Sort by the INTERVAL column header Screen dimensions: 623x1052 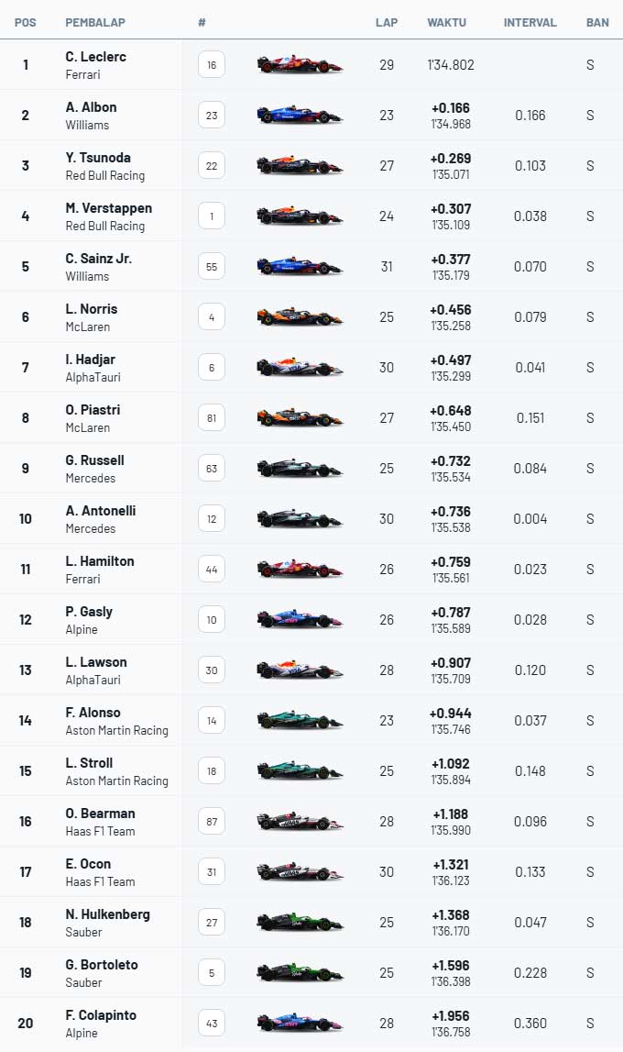[x=530, y=23]
